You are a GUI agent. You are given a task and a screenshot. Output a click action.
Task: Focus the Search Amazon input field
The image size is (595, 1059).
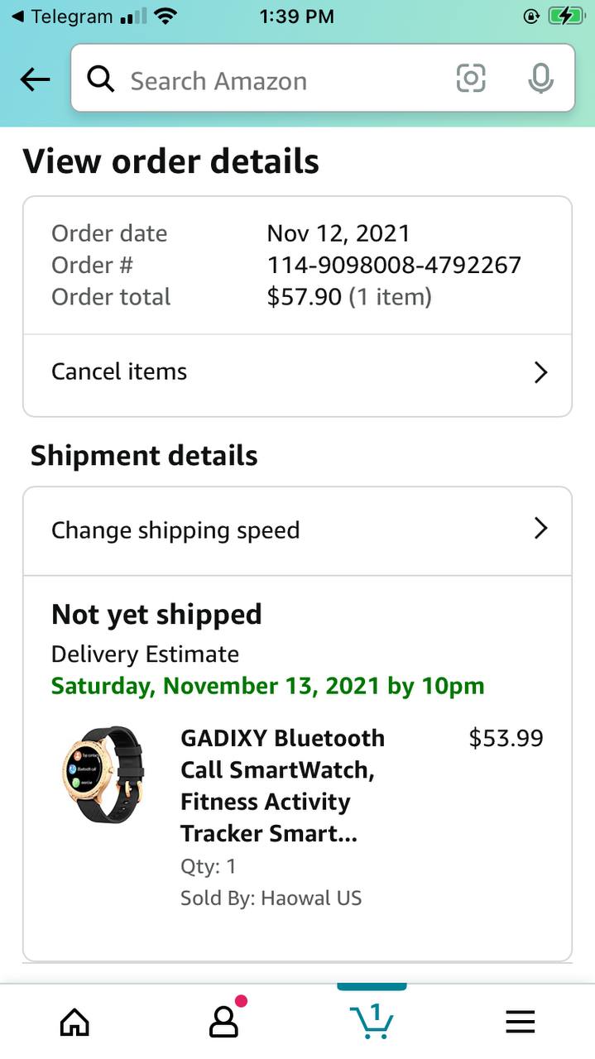point(281,81)
